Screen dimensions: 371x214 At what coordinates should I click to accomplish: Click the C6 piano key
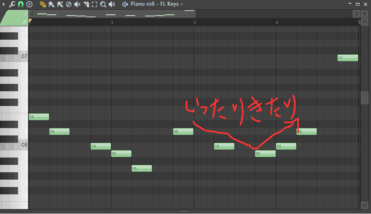pos(14,145)
